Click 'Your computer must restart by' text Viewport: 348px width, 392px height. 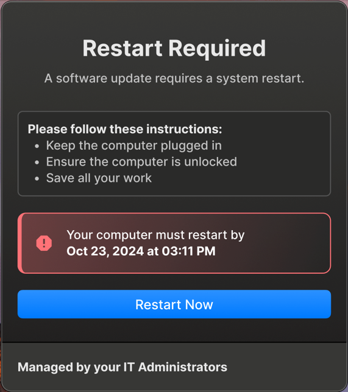point(155,235)
